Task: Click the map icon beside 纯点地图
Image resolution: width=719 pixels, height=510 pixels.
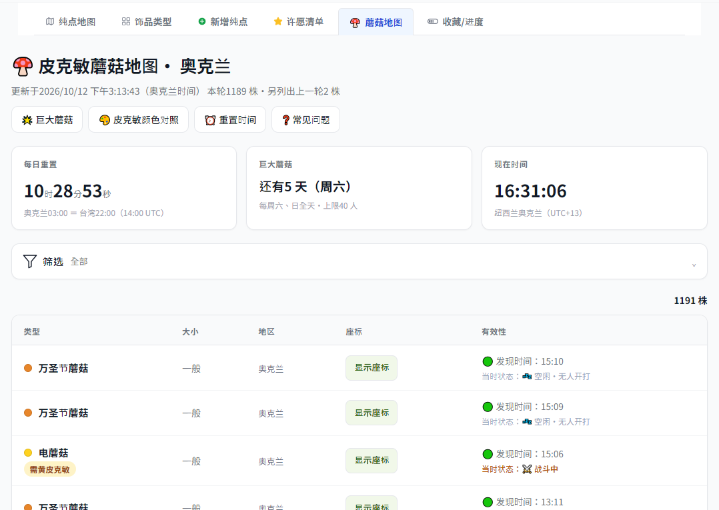Action: (x=50, y=21)
